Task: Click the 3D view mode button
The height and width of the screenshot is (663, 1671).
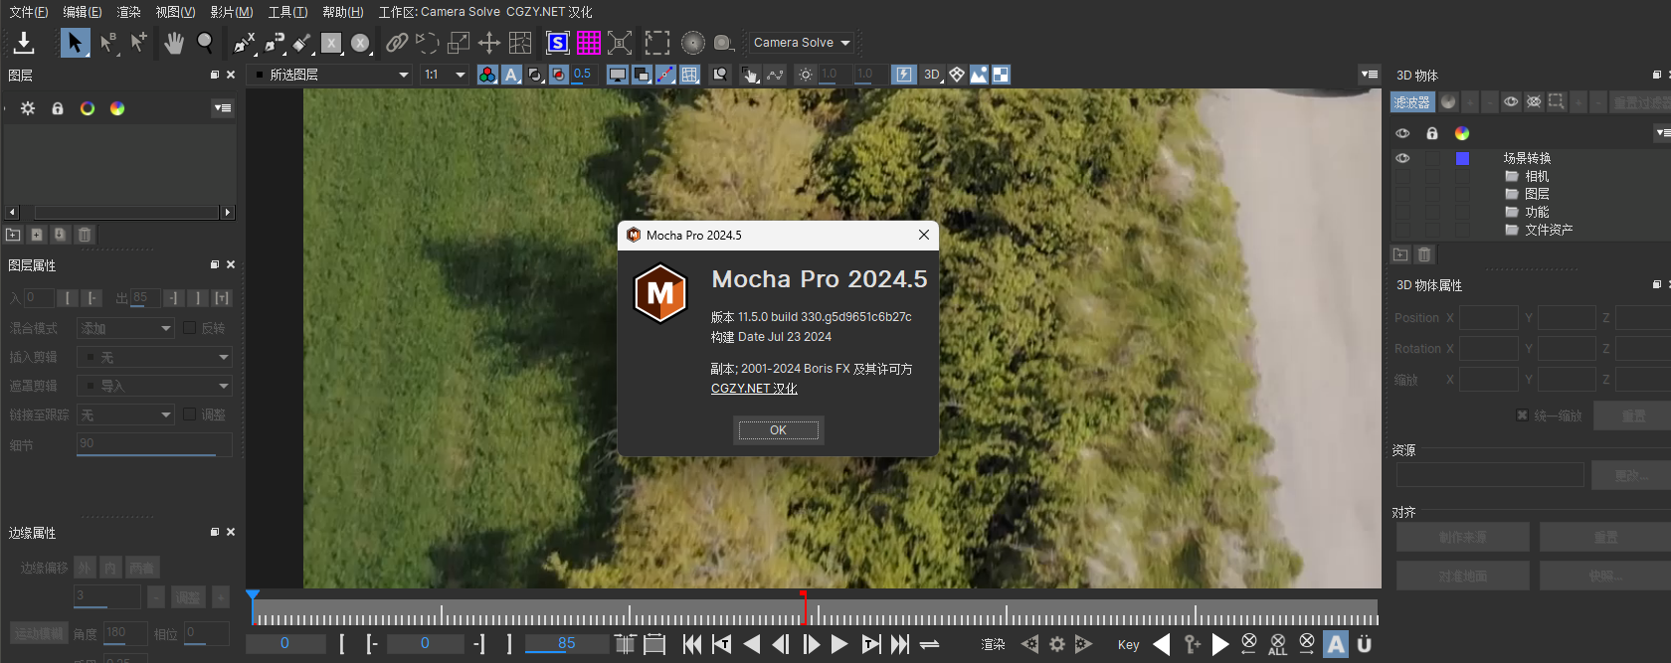Action: [932, 75]
